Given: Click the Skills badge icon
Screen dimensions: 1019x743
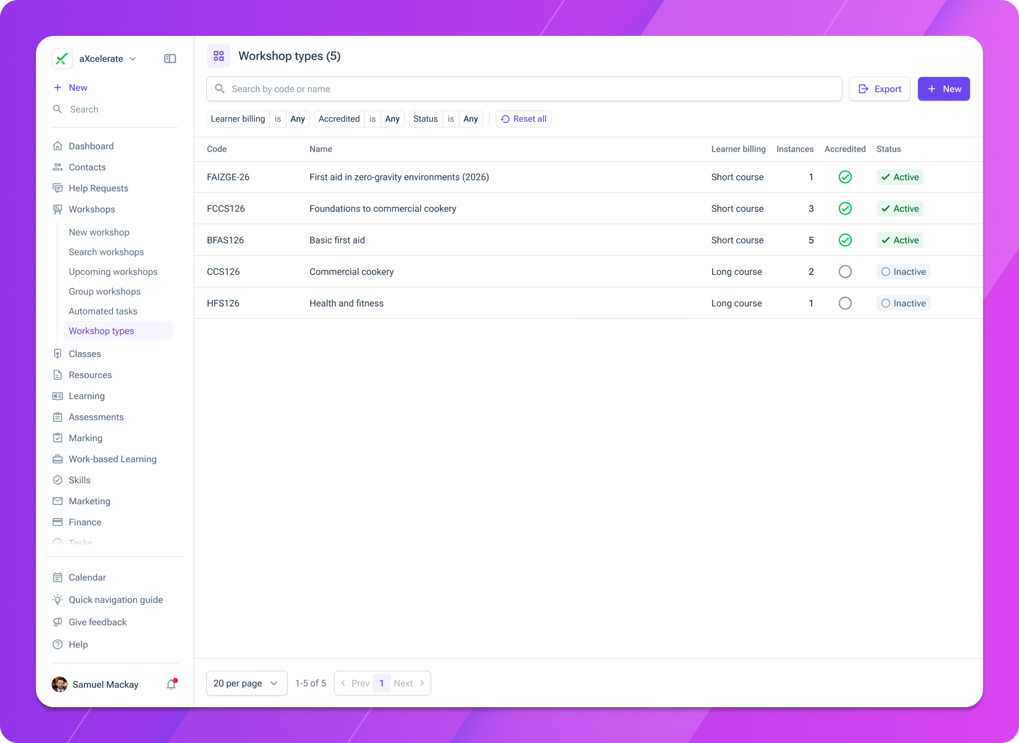Looking at the screenshot, I should pyautogui.click(x=57, y=481).
